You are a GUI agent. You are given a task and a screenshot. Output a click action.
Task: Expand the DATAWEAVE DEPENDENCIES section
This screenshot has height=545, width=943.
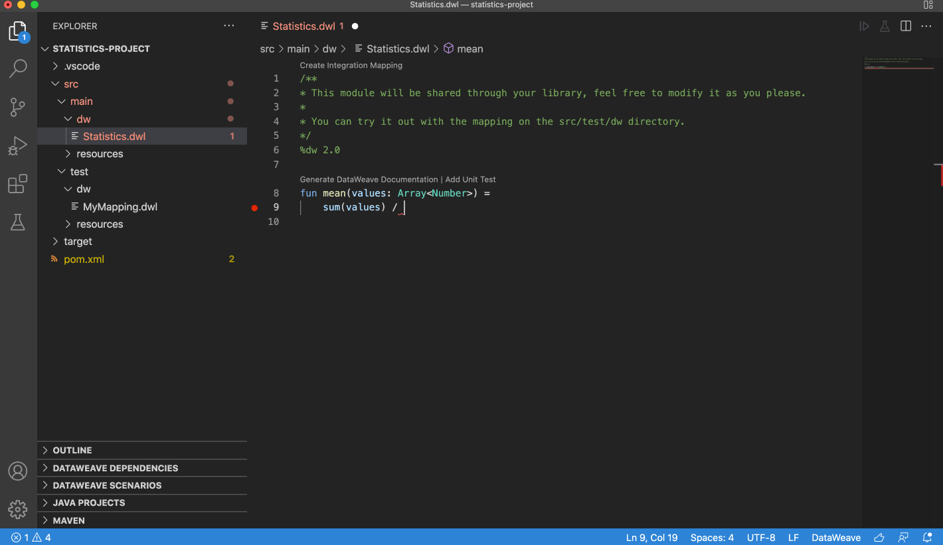pyautogui.click(x=115, y=468)
